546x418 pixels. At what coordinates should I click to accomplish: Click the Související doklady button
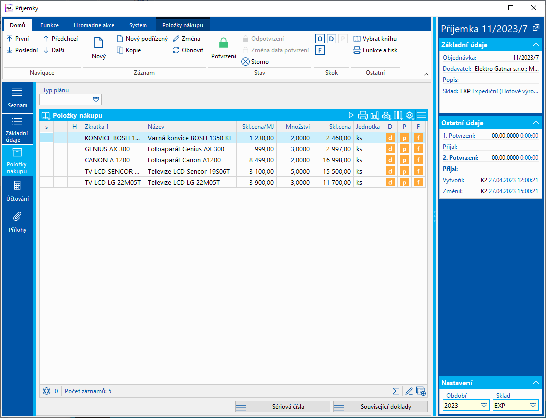pyautogui.click(x=380, y=406)
